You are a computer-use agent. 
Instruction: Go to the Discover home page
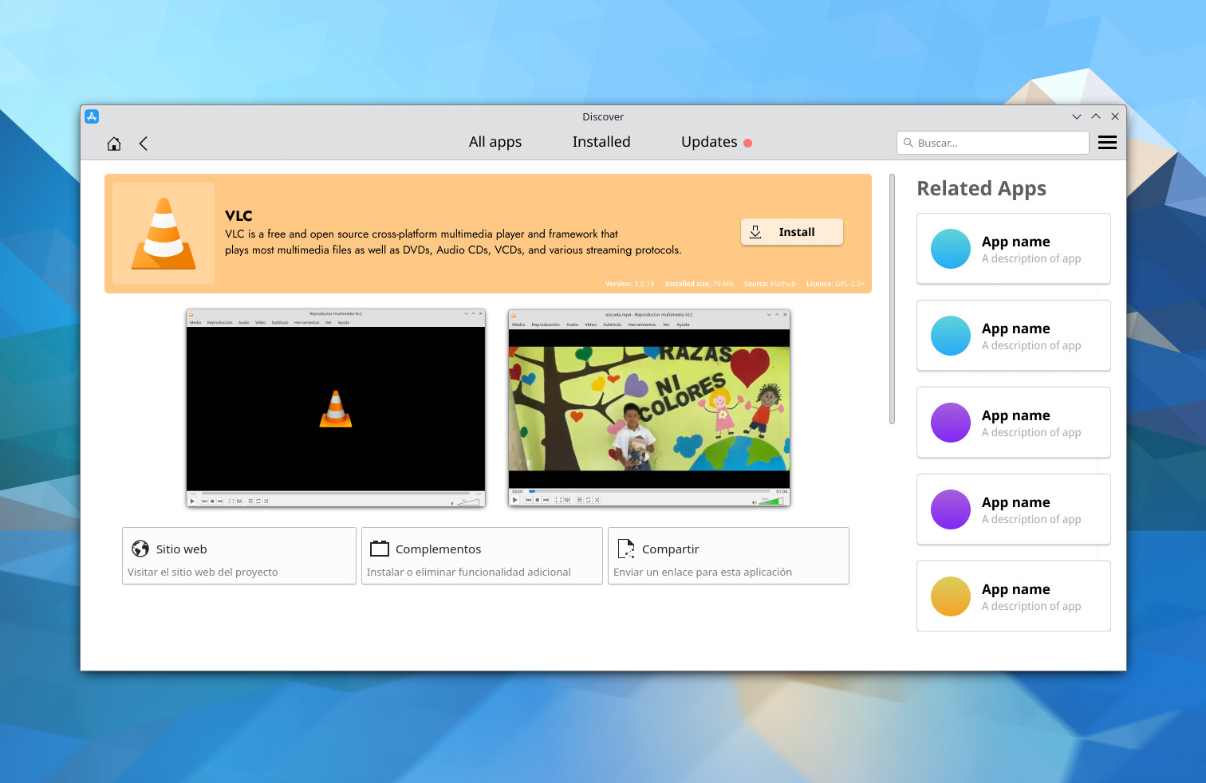point(114,144)
